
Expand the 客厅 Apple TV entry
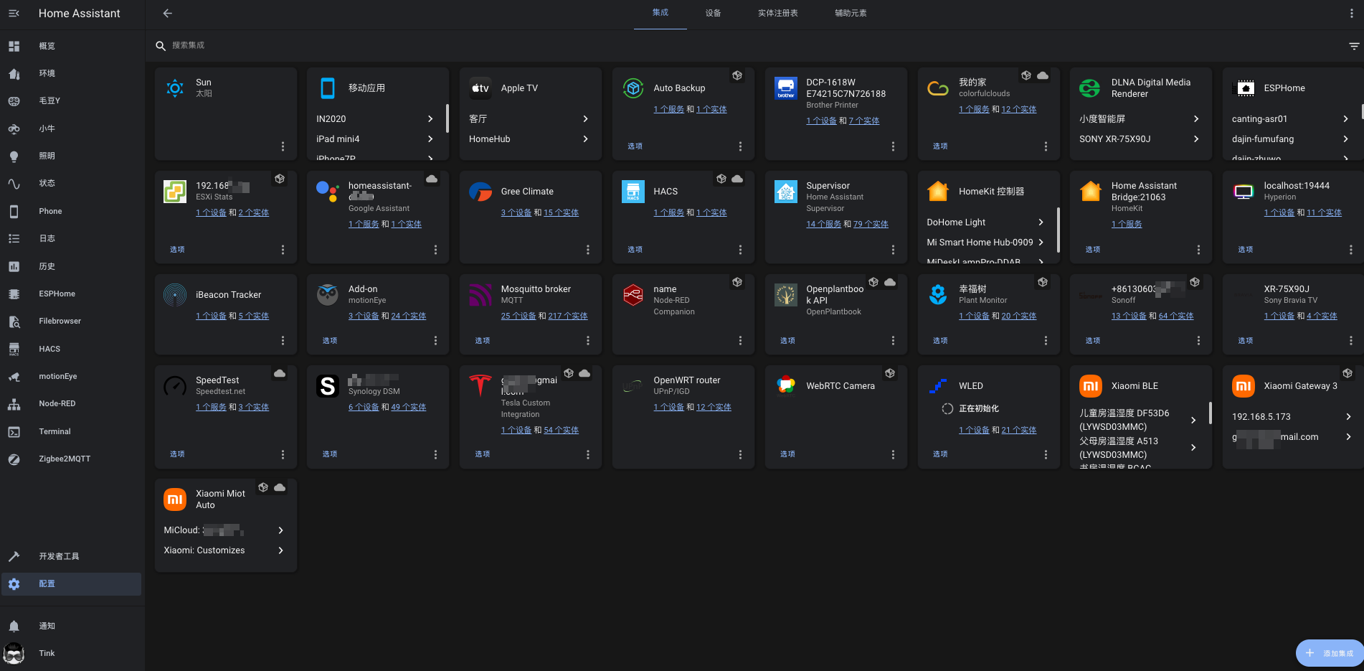(530, 119)
